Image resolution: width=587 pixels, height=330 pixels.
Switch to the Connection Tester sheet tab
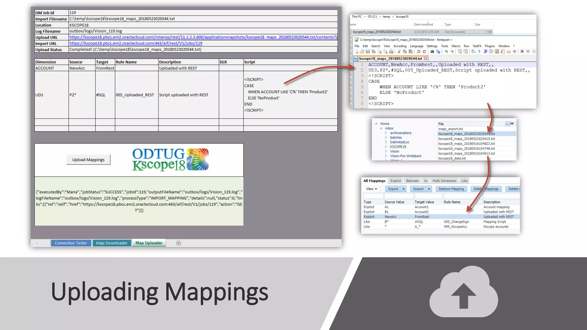point(71,243)
